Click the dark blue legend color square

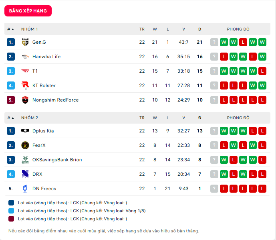tap(11, 203)
